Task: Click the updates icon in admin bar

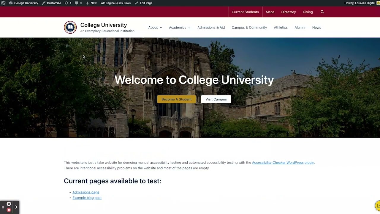Action: (x=66, y=3)
